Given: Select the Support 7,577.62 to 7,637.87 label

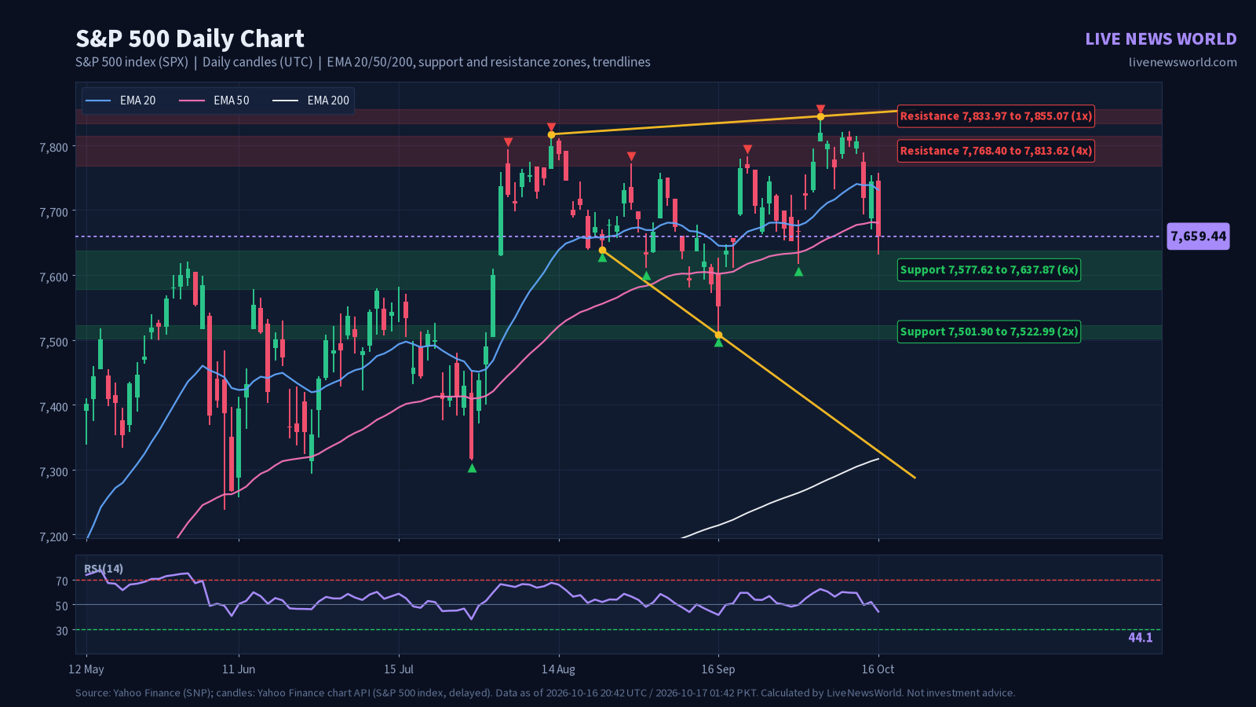Looking at the screenshot, I should point(989,270).
